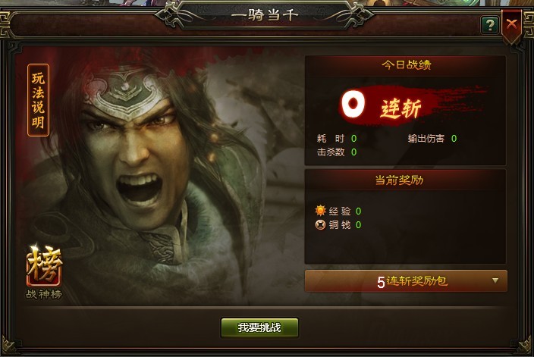The image size is (534, 357).
Task: Click the golden 榜 ranking icon
Action: (x=44, y=266)
